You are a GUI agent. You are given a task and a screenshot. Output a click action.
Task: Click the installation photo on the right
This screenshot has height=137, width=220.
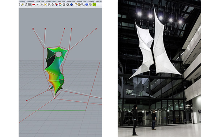point(159,68)
